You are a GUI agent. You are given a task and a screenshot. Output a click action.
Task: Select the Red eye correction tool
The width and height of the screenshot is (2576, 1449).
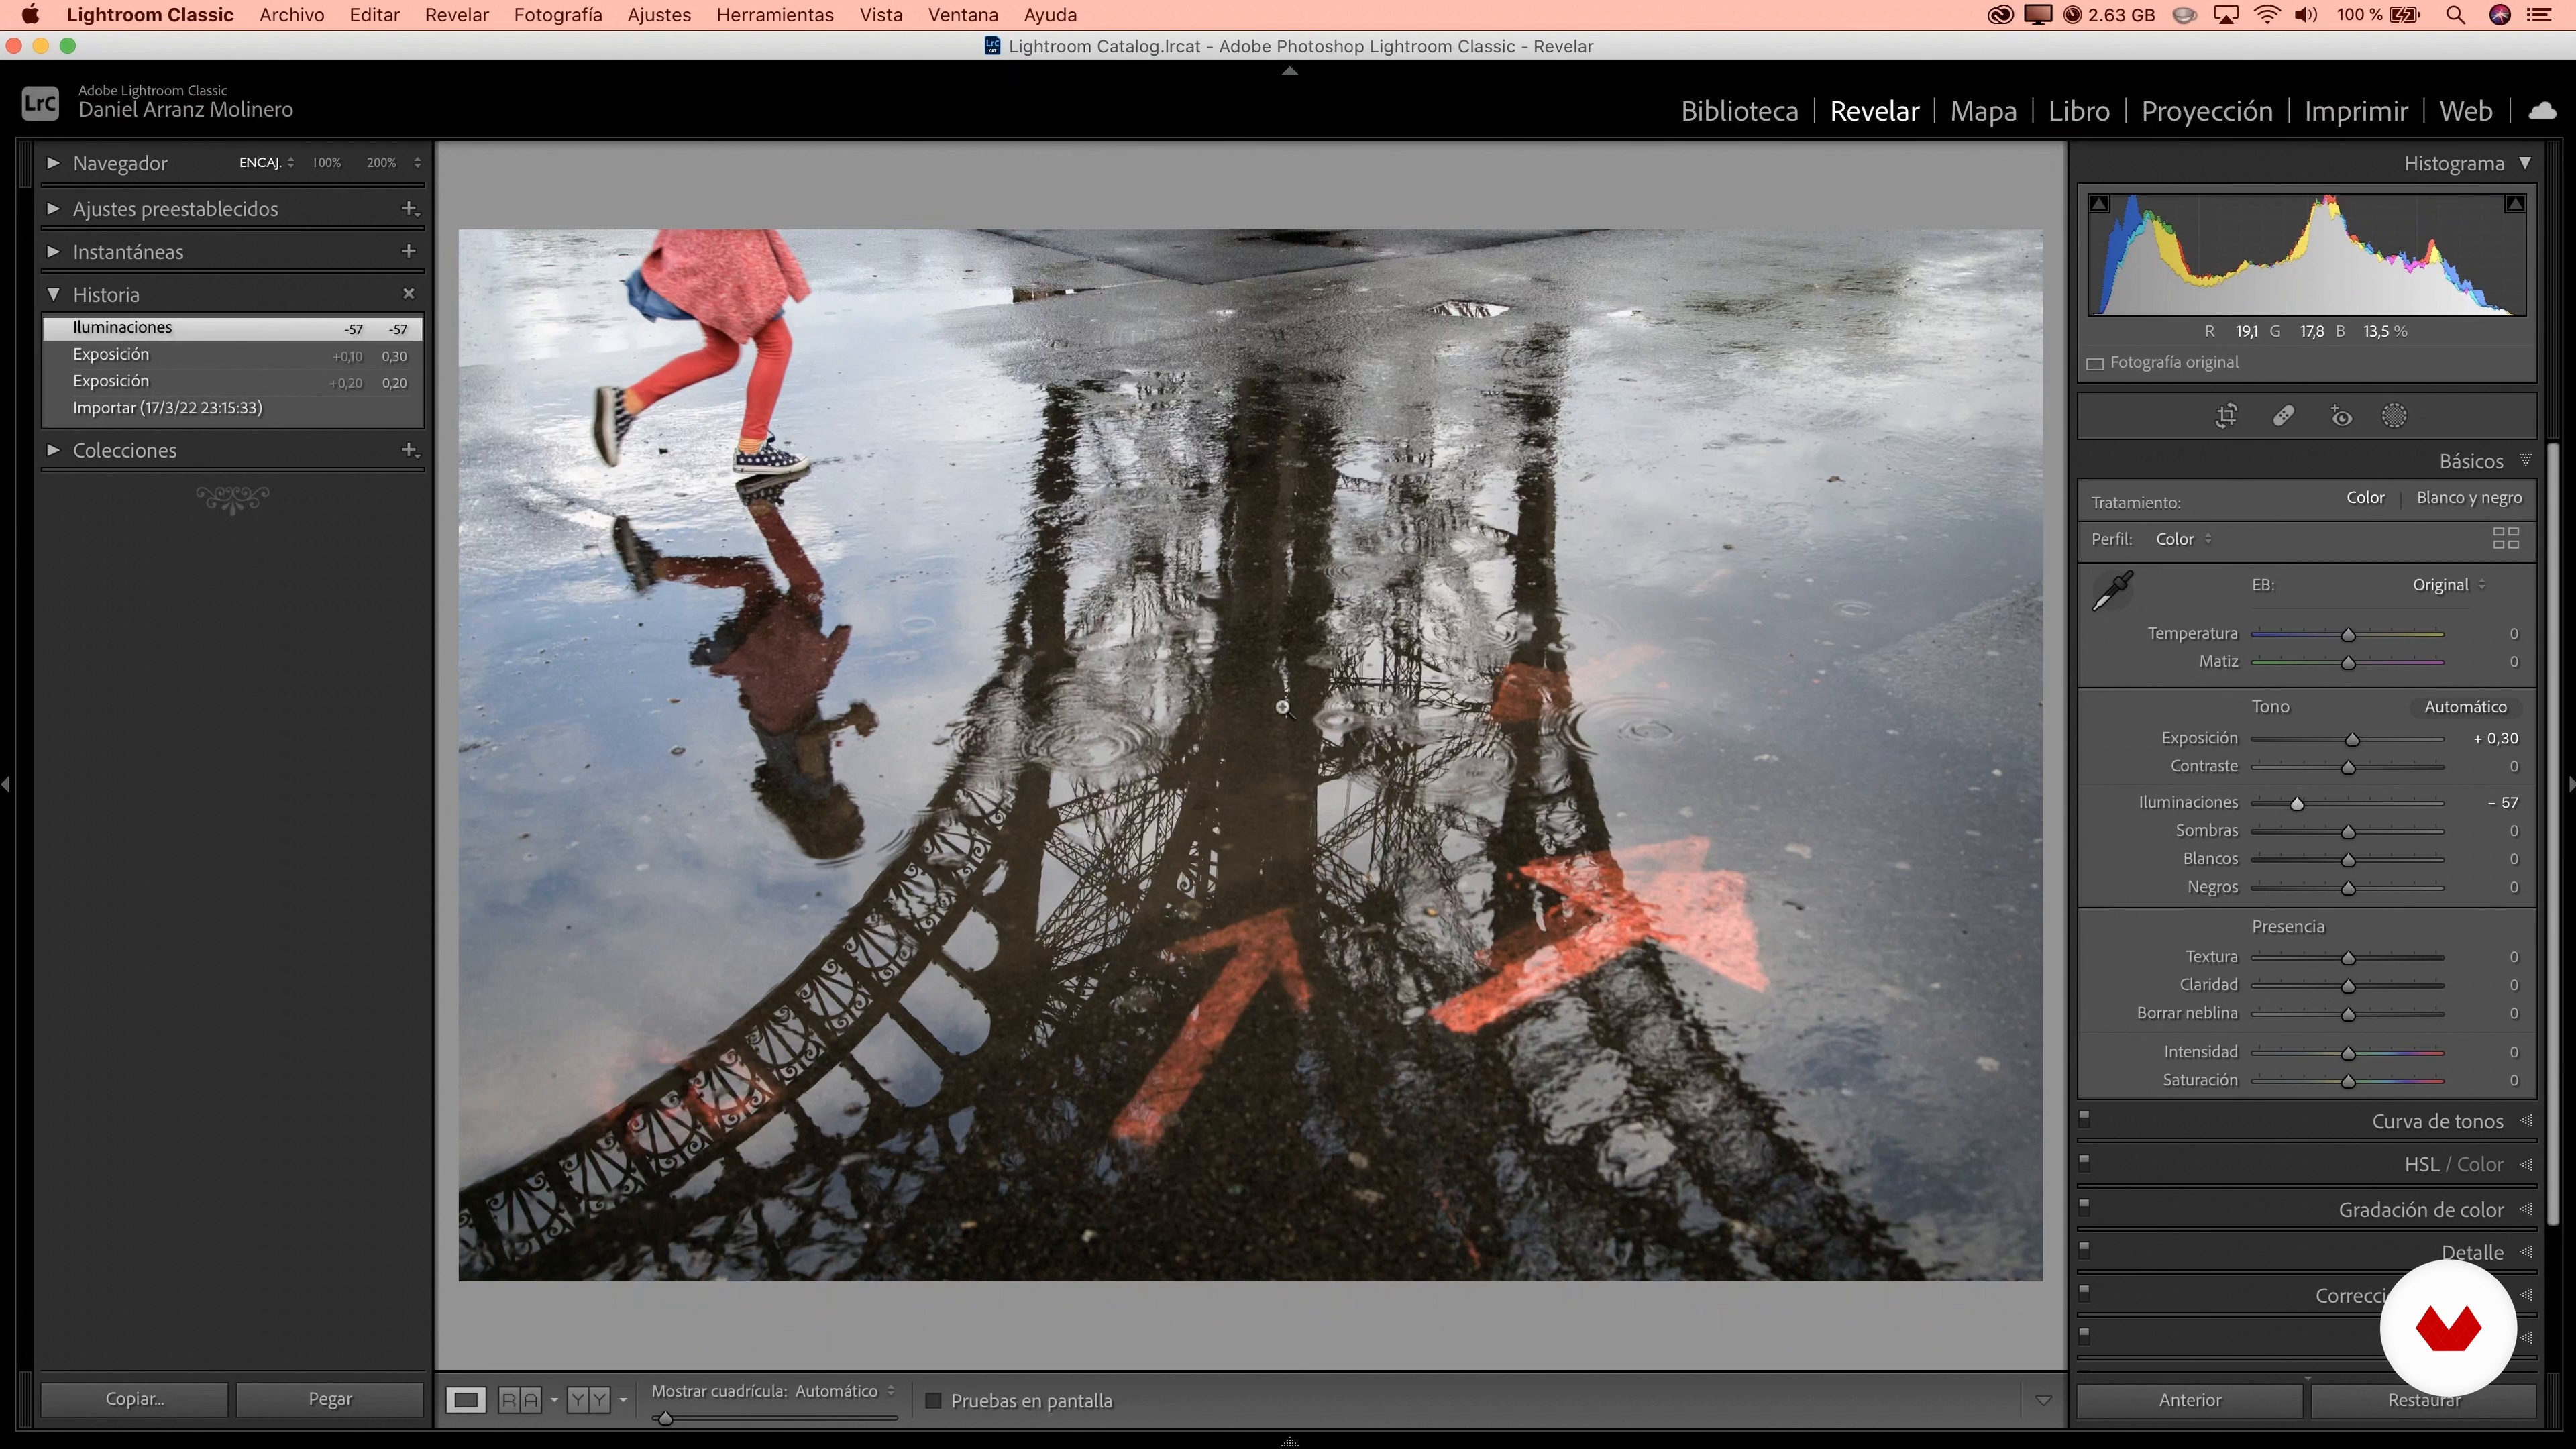(x=2340, y=416)
